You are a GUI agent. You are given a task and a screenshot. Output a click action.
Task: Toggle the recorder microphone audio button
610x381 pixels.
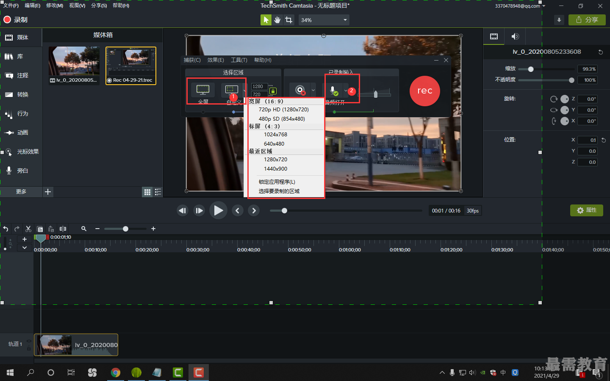click(333, 90)
